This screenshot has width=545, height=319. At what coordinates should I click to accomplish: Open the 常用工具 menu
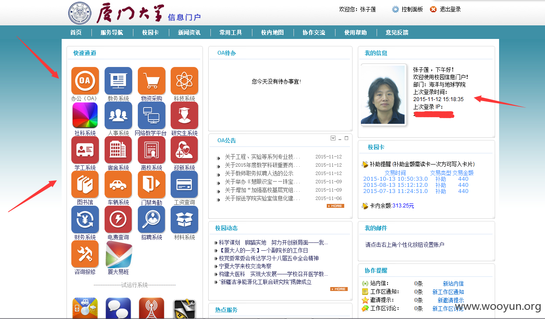tap(231, 32)
